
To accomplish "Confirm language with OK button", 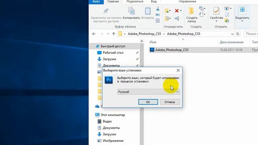I will (148, 102).
